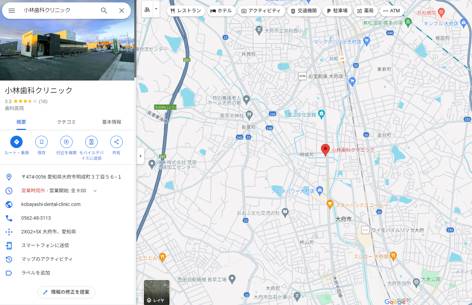Image resolution: width=472 pixels, height=305 pixels.
Task: Switch to the クチコミ reviews tab
Action: (66, 122)
